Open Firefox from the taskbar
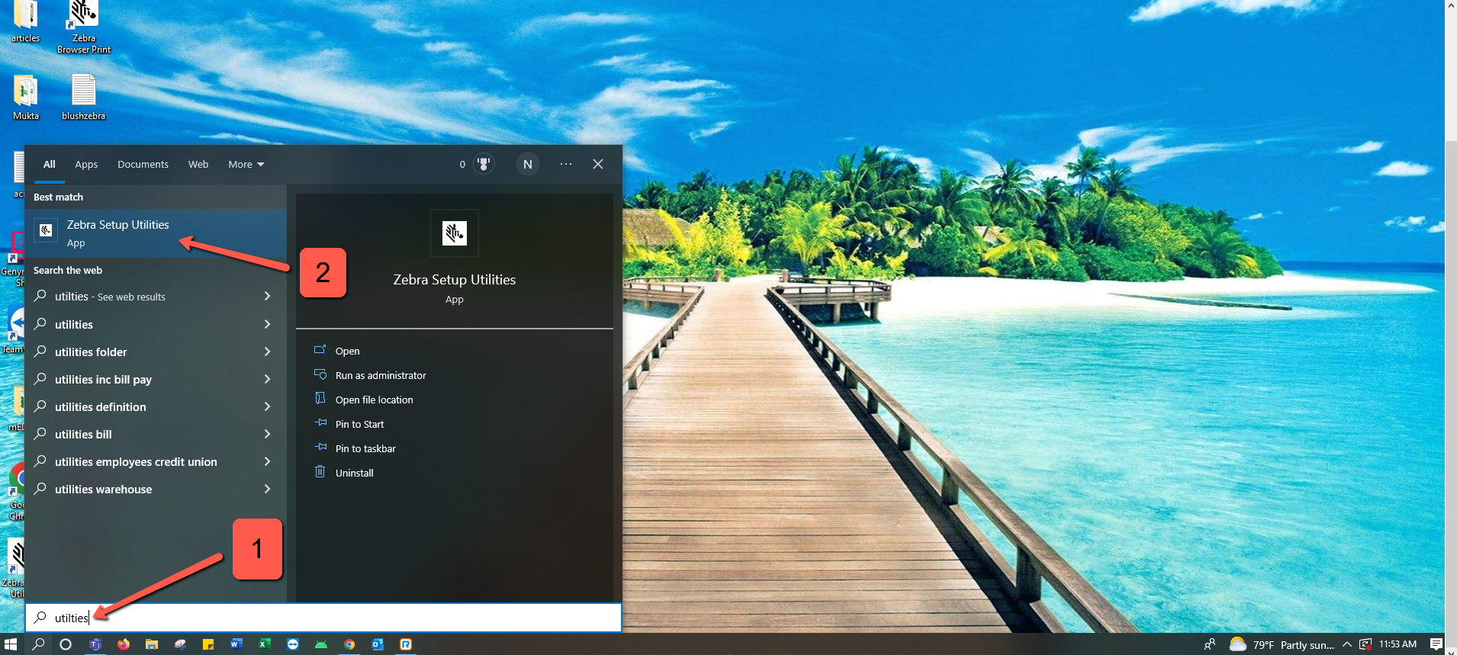 pyautogui.click(x=124, y=644)
